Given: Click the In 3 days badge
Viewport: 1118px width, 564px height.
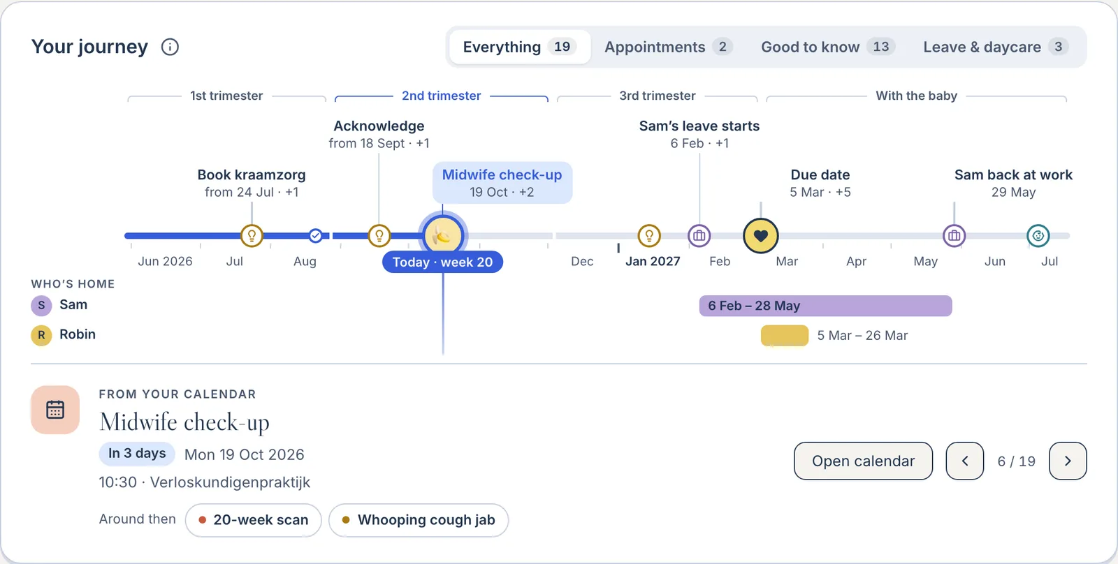Looking at the screenshot, I should [x=137, y=454].
